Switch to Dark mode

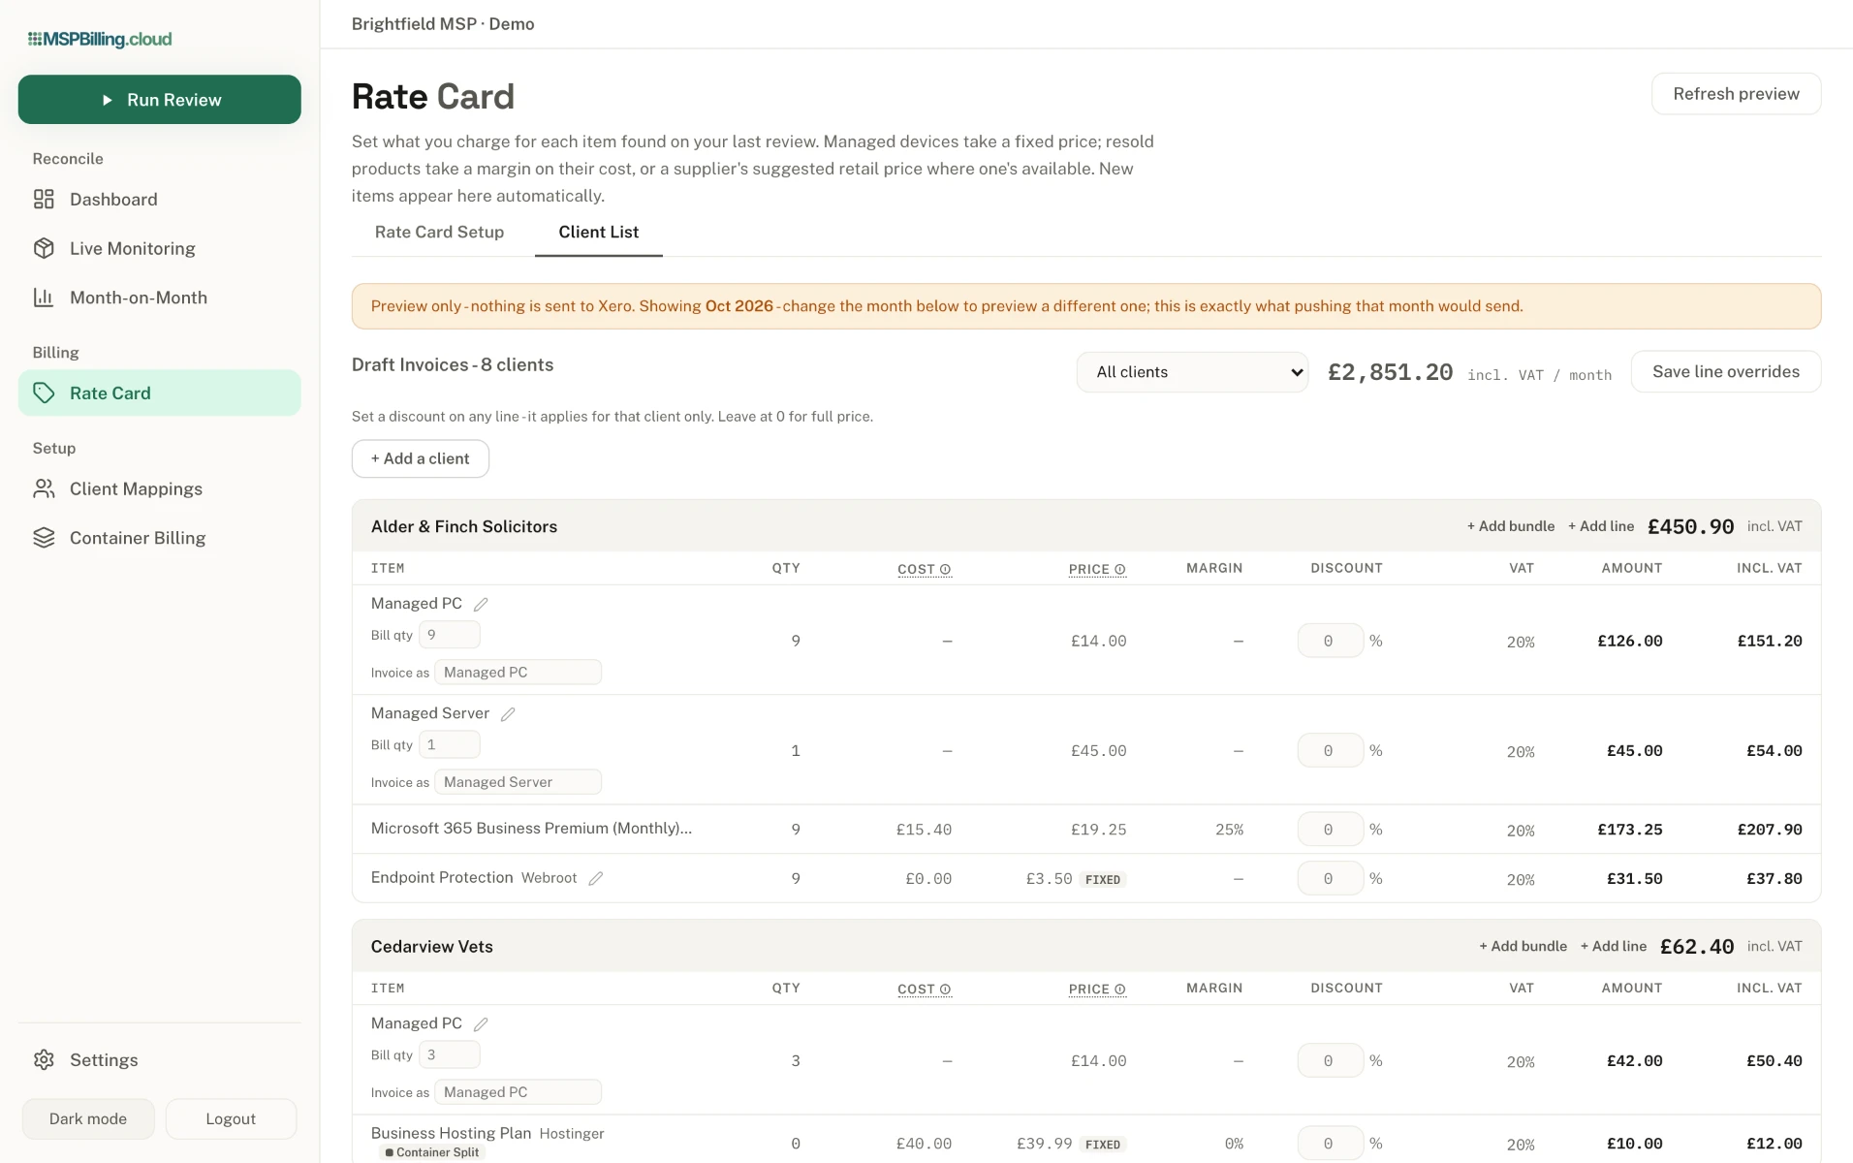coord(88,1119)
